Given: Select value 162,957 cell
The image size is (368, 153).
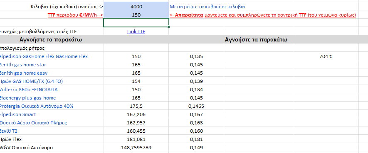Looking at the screenshot, I should point(136,123).
